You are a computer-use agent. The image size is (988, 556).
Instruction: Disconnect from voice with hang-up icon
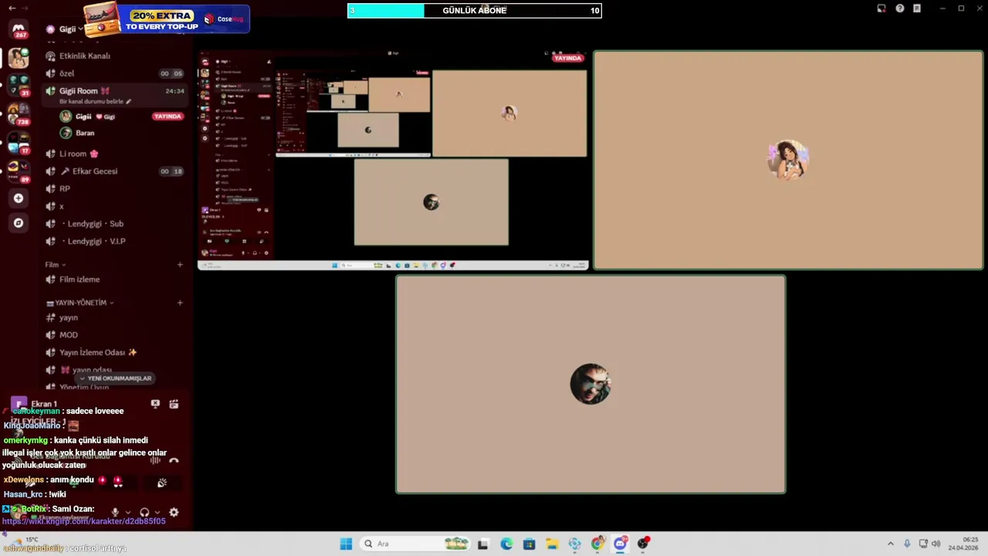point(174,460)
